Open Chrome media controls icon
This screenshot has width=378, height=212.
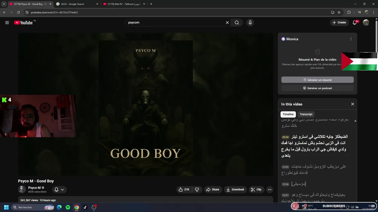coord(359,12)
